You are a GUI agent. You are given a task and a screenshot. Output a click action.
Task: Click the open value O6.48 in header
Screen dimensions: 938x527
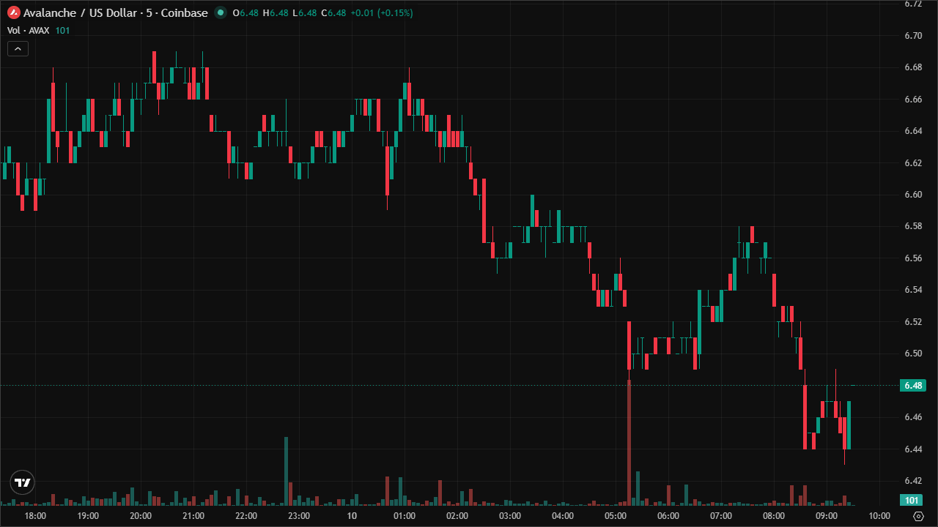pyautogui.click(x=245, y=13)
